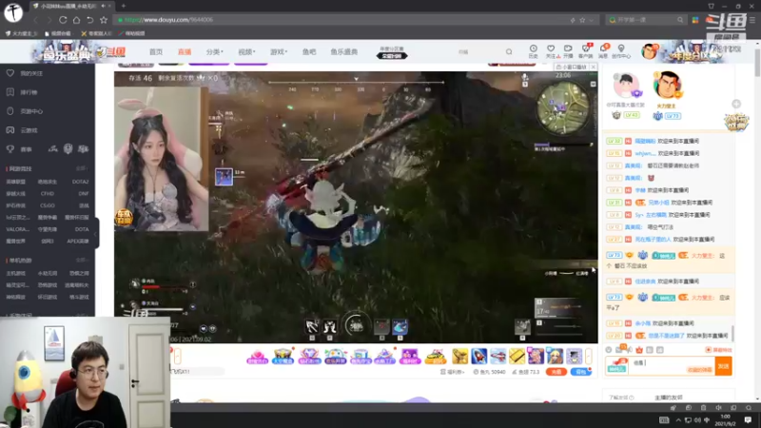Open the 鱼吧 nav item
The height and width of the screenshot is (428, 761).
(x=309, y=52)
